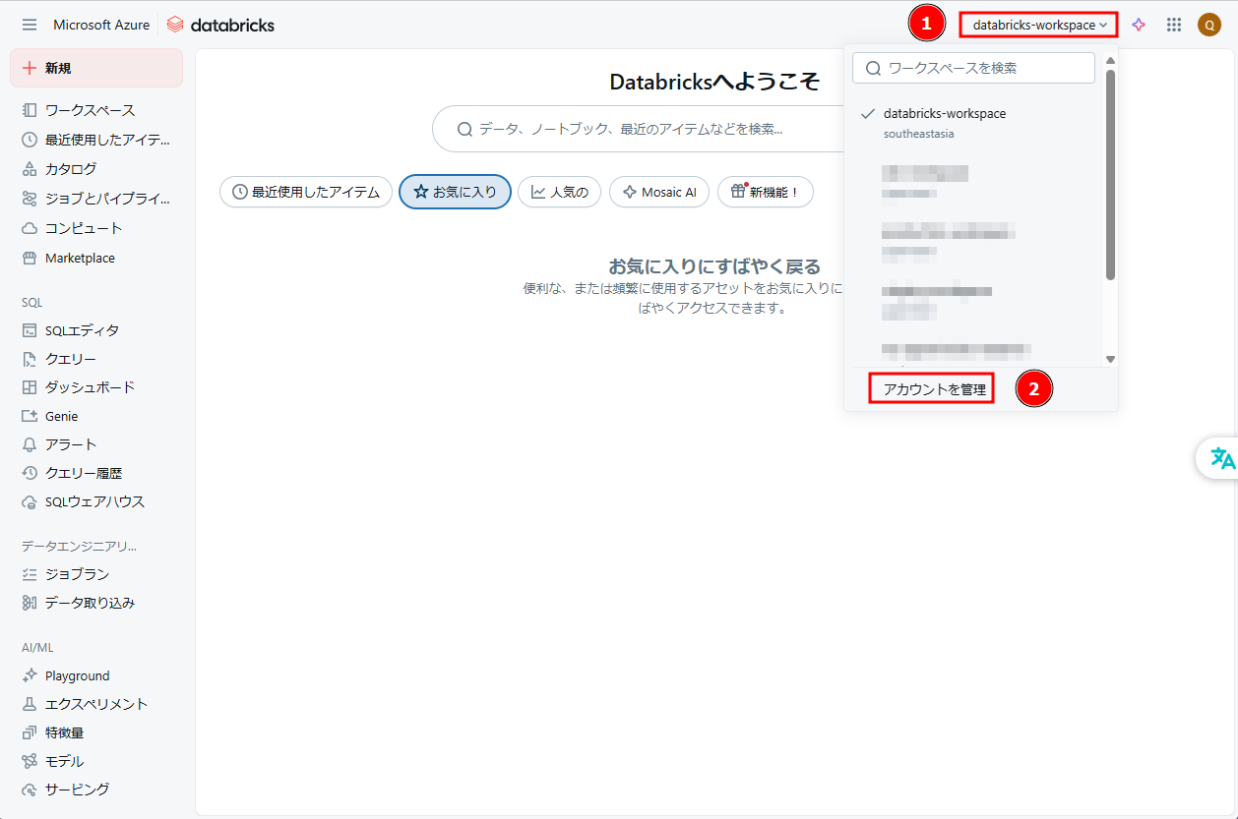
Task: Click the New (新規) button
Action: (x=96, y=68)
